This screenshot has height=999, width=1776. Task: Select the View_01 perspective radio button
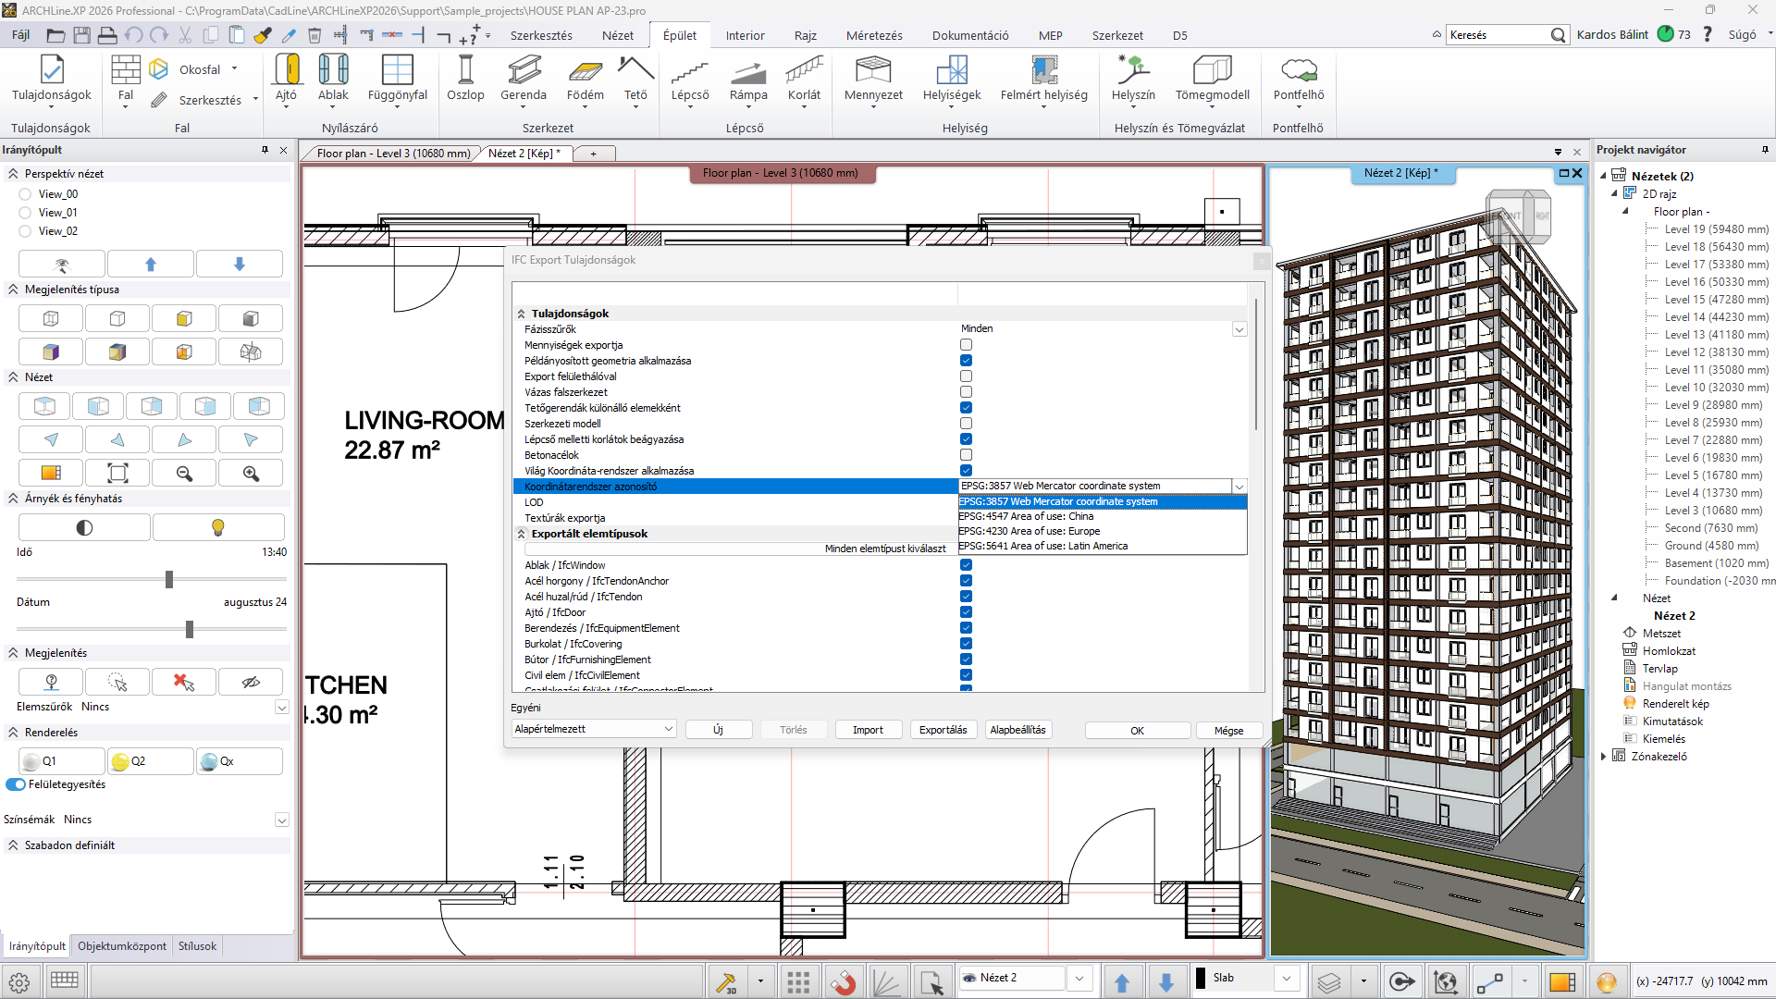pos(25,213)
